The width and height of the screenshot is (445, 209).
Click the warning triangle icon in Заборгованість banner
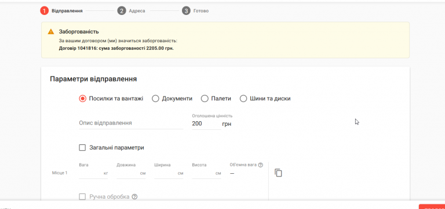[51, 32]
